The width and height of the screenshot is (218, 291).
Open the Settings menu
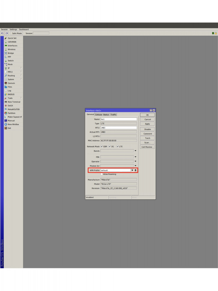(13, 30)
